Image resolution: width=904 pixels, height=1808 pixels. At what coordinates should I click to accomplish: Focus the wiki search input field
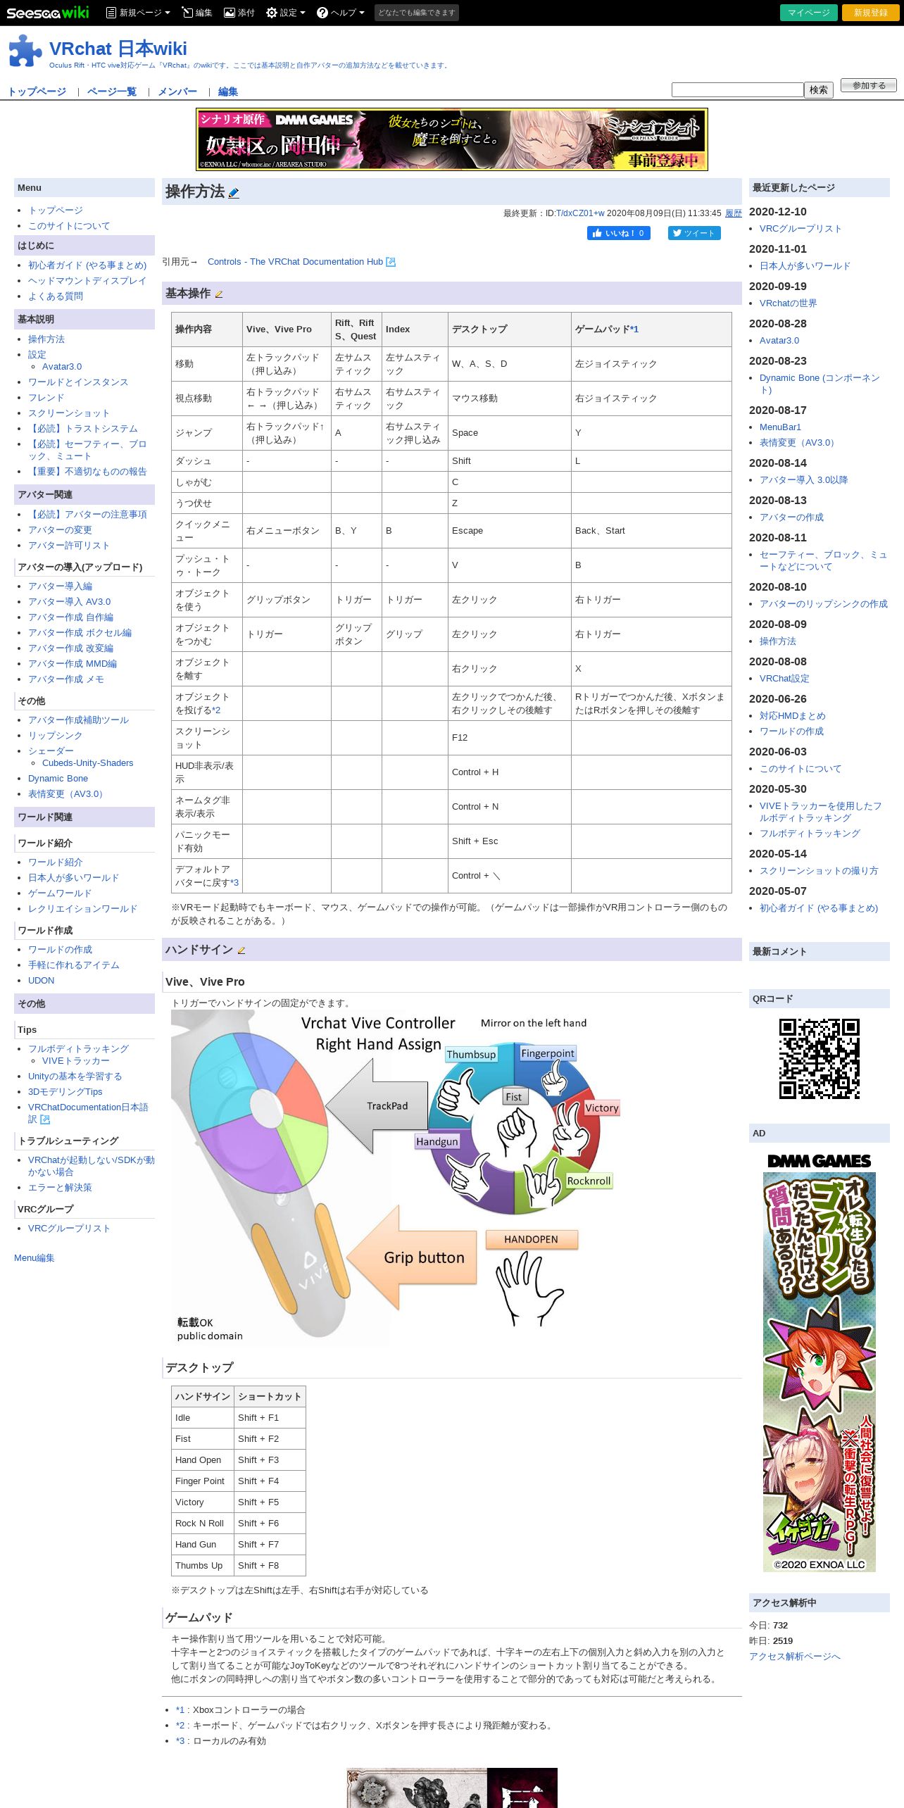tap(737, 89)
